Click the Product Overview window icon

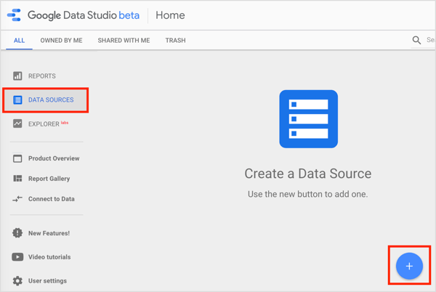tap(17, 158)
